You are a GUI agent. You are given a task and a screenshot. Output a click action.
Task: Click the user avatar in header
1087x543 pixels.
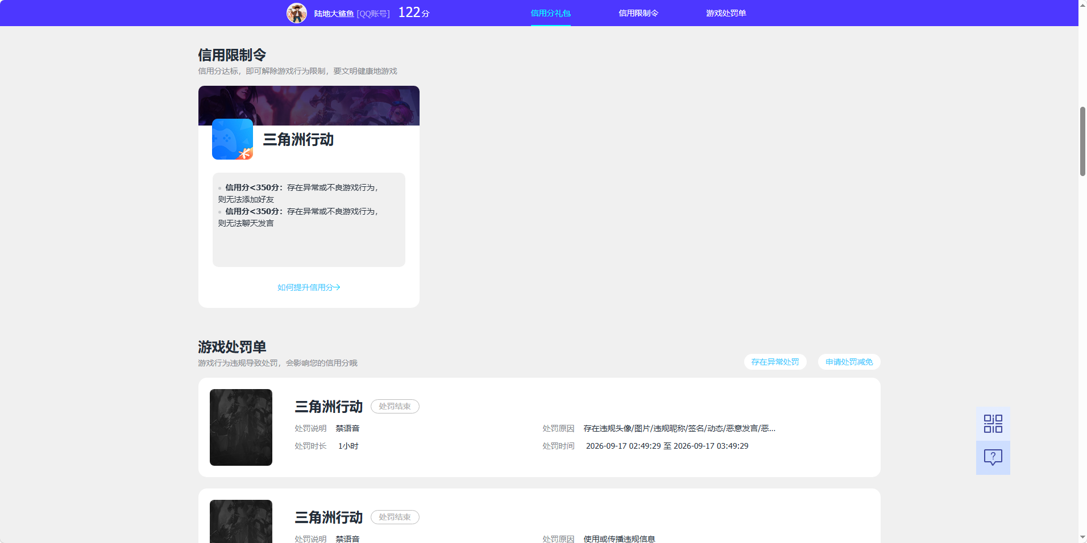point(296,12)
